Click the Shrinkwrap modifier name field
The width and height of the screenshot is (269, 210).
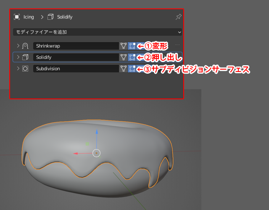pyautogui.click(x=76, y=45)
